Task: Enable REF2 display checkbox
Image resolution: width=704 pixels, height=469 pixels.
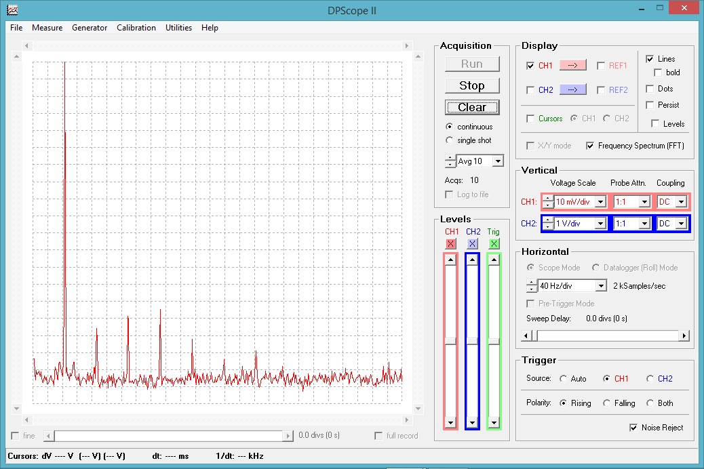Action: pyautogui.click(x=601, y=90)
